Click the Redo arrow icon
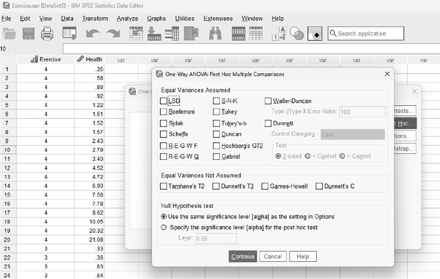Image resolution: width=440 pixels, height=279 pixels. pos(114,34)
